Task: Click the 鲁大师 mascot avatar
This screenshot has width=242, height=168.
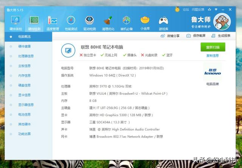Action: pos(222,22)
